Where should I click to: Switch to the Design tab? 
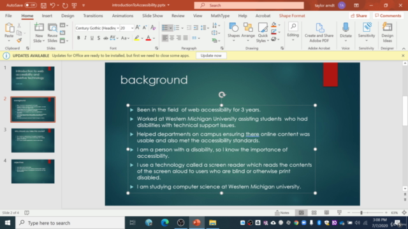(x=68, y=16)
